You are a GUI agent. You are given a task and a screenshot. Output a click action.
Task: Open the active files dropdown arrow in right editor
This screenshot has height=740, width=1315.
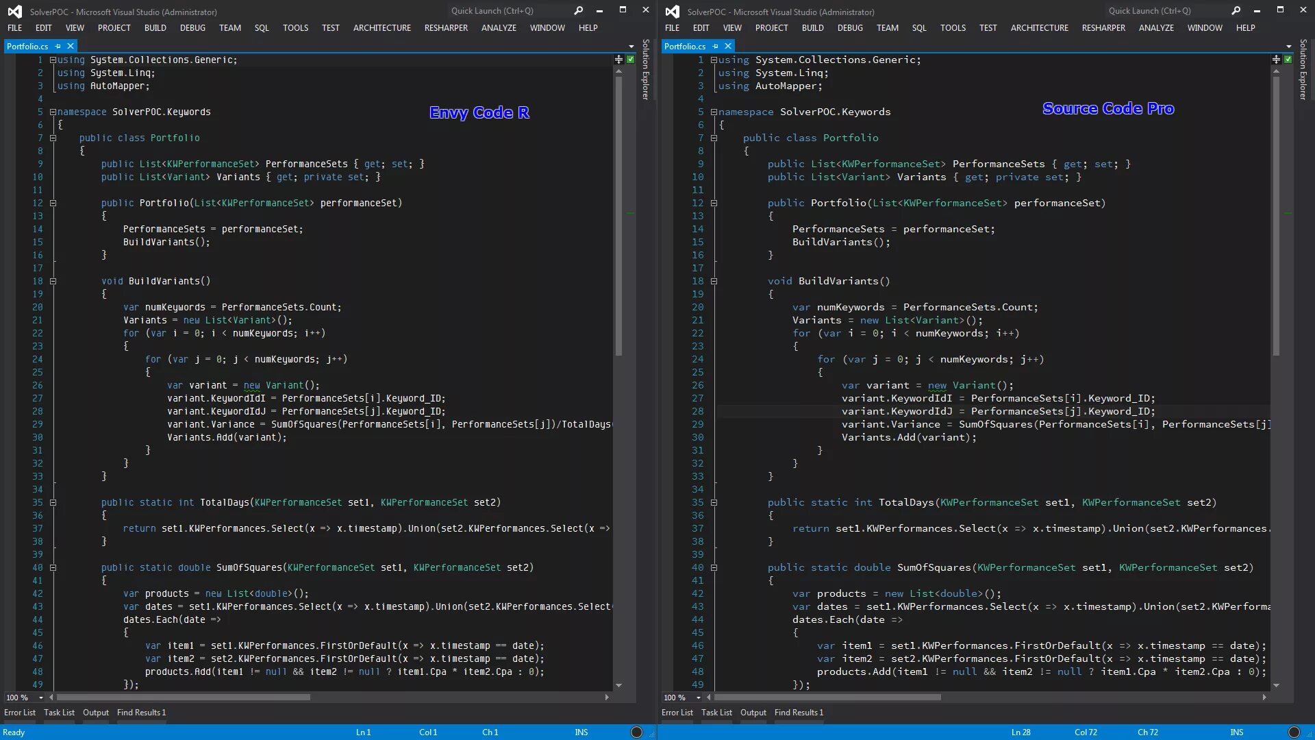(1288, 47)
